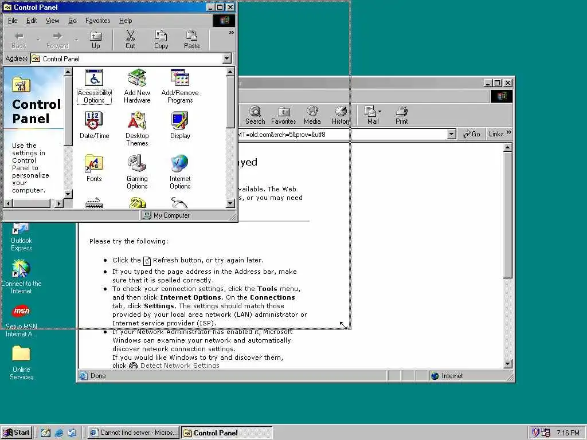The width and height of the screenshot is (587, 440).
Task: Open the Help menu in Control Panel
Action: coord(126,21)
